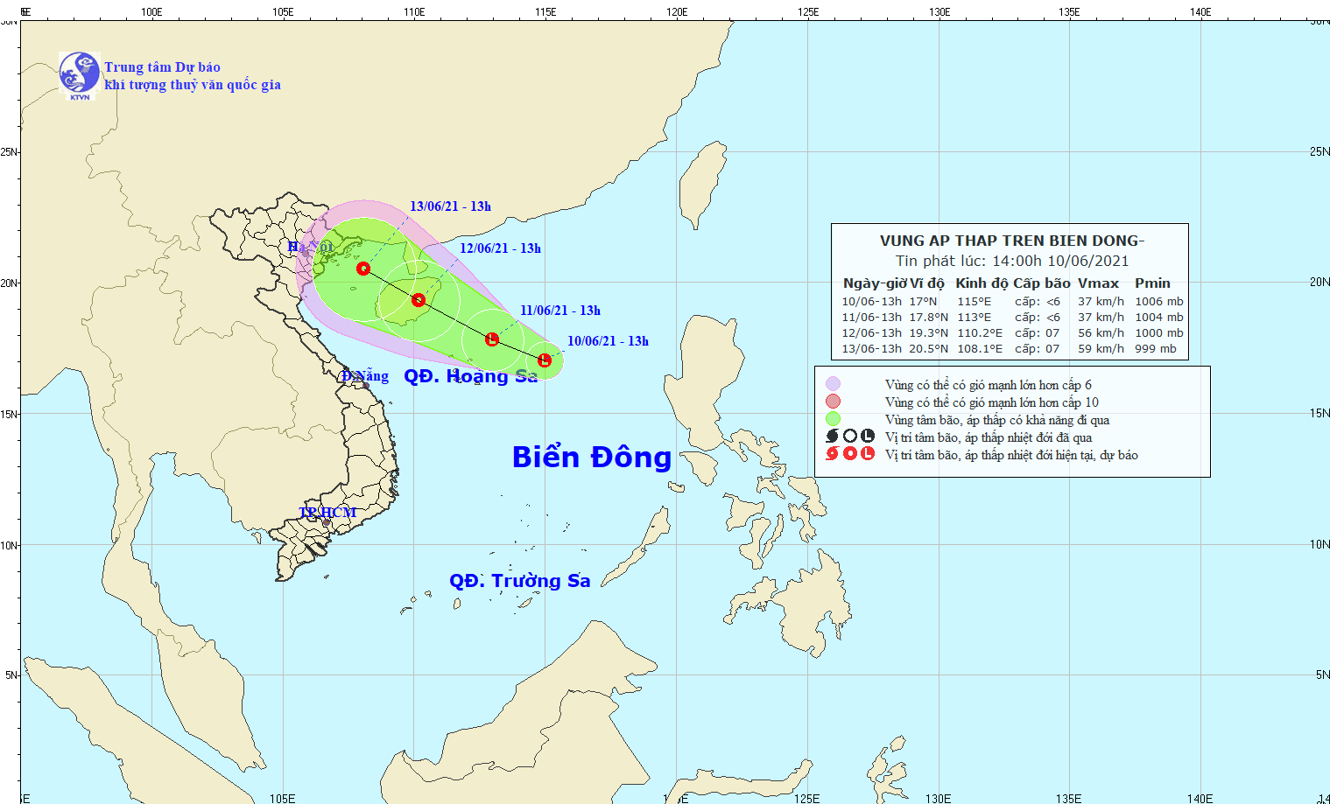Viewport: 1330px width, 804px height.
Task: Click the '1004 mb' pressure cell
Action: 1159,318
